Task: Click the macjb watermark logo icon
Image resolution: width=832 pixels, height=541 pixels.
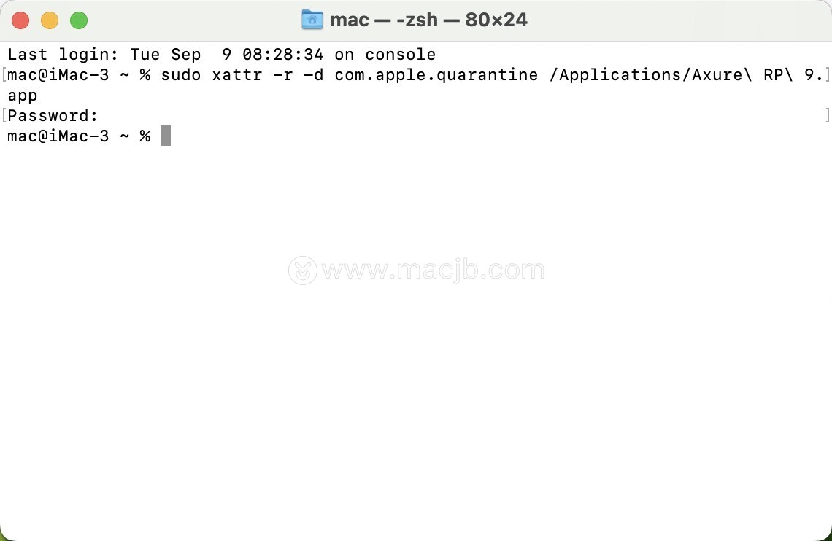Action: click(303, 270)
